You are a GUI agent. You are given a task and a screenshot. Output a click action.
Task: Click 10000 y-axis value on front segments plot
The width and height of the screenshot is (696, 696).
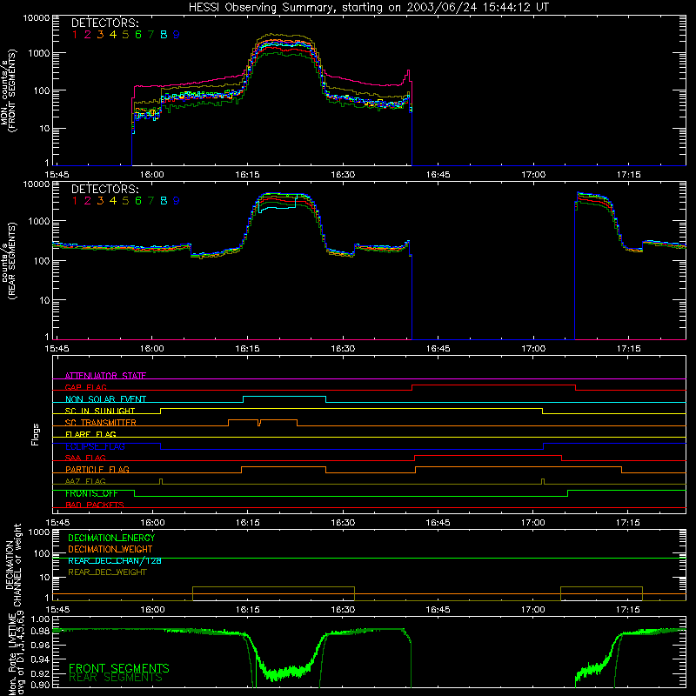tap(37, 17)
